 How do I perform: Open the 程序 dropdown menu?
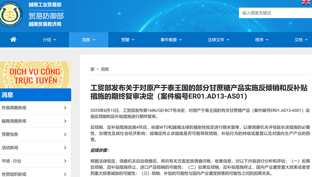pos(262,40)
